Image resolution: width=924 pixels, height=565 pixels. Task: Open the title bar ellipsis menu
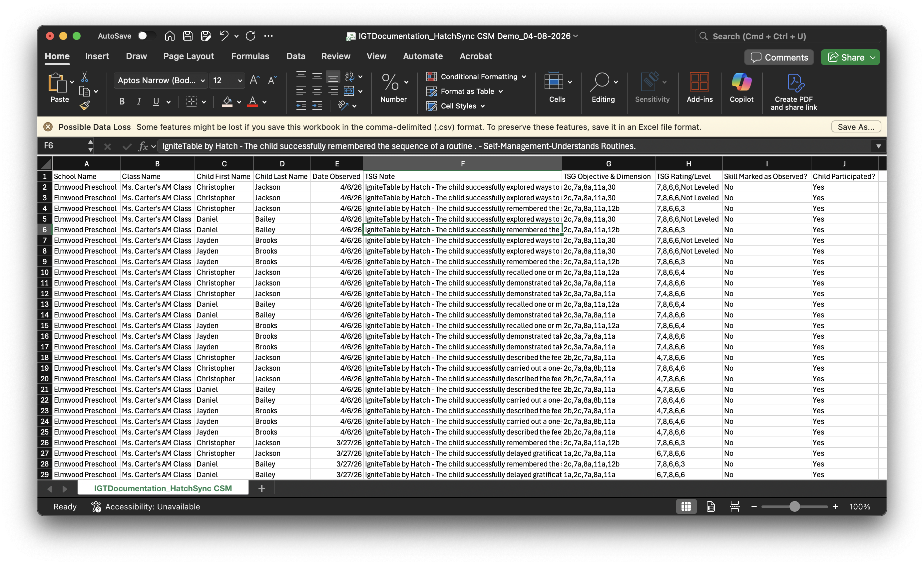click(268, 36)
